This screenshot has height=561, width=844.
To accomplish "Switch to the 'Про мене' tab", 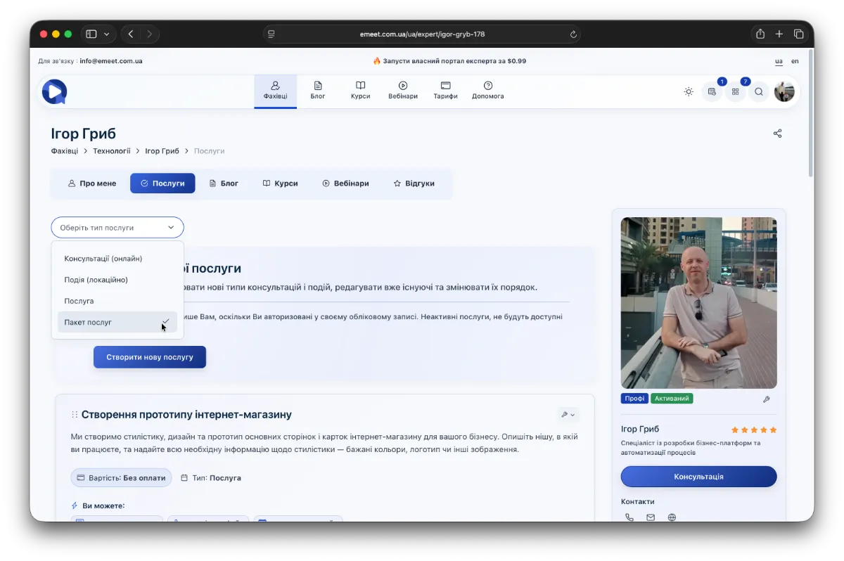I will pyautogui.click(x=92, y=183).
